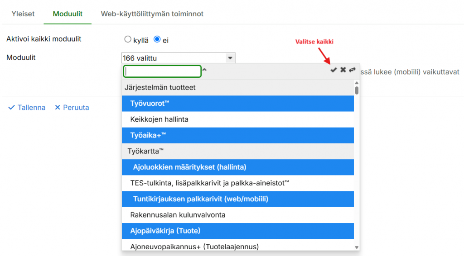This screenshot has height=256, width=464.
Task: Click the module list scrollbar down arrow
Action: [x=357, y=247]
